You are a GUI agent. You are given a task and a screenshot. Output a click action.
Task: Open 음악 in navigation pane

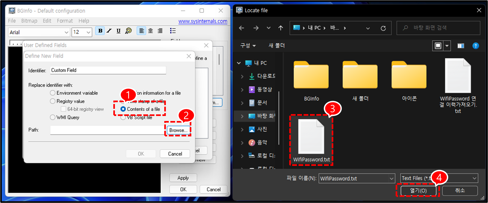258,142
